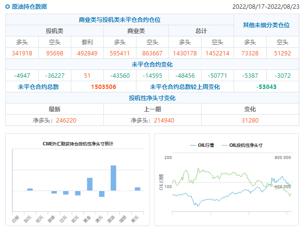Click the 套利 value 492849
This screenshot has width=305, height=227.
pos(87,53)
